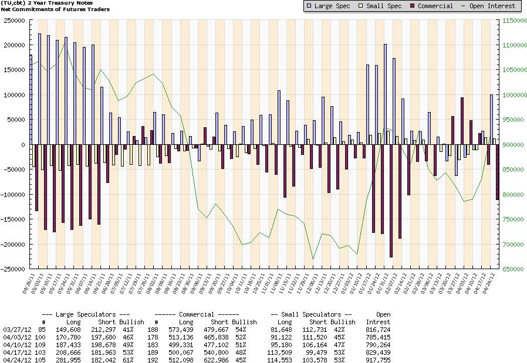Click the '-- Small Speculators --' table heading

(x=311, y=315)
